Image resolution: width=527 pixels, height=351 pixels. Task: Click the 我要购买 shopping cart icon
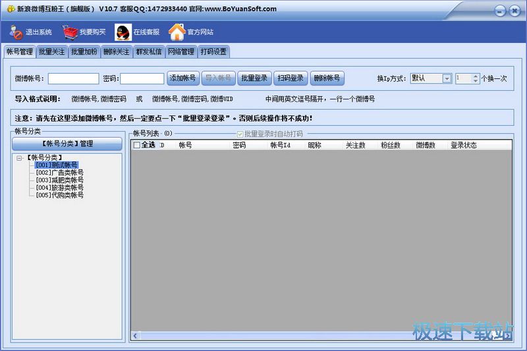pos(70,32)
